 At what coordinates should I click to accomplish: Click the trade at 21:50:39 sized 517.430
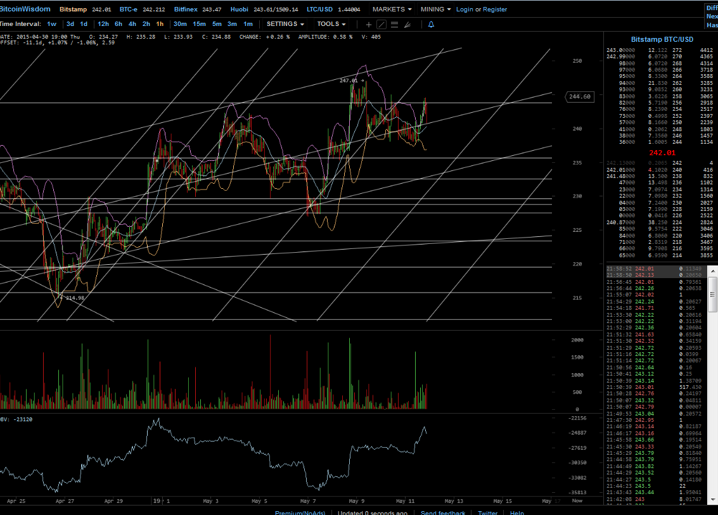pyautogui.click(x=655, y=387)
